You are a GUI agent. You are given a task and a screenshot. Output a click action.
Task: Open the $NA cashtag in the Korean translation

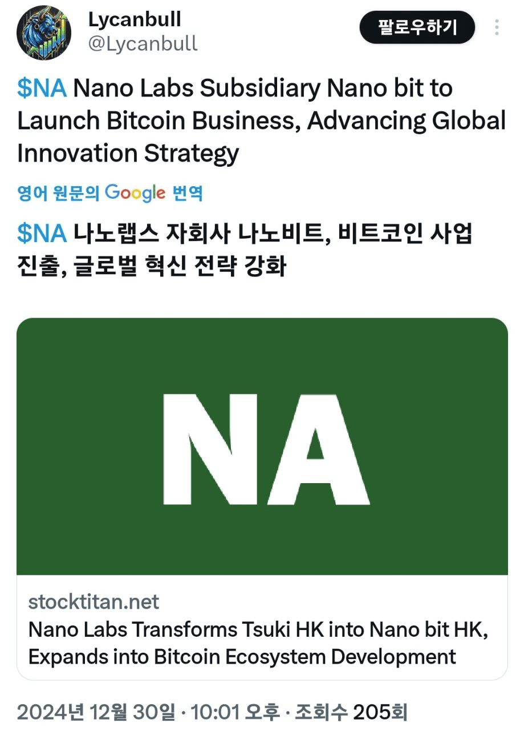click(x=42, y=234)
